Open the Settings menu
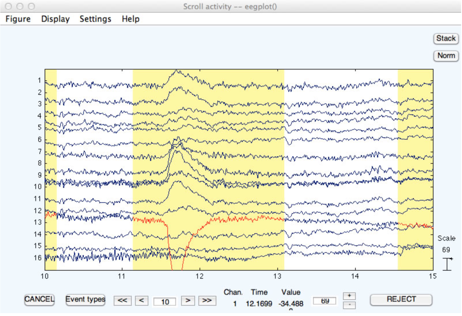Viewport: 462px width, 316px height. tap(95, 19)
